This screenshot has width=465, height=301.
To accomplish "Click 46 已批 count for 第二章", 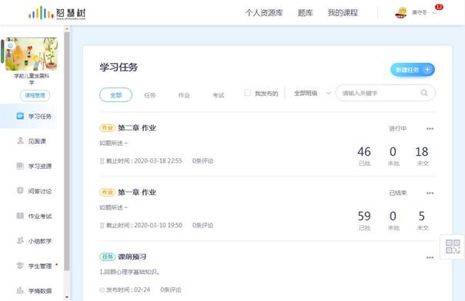I will point(364,156).
